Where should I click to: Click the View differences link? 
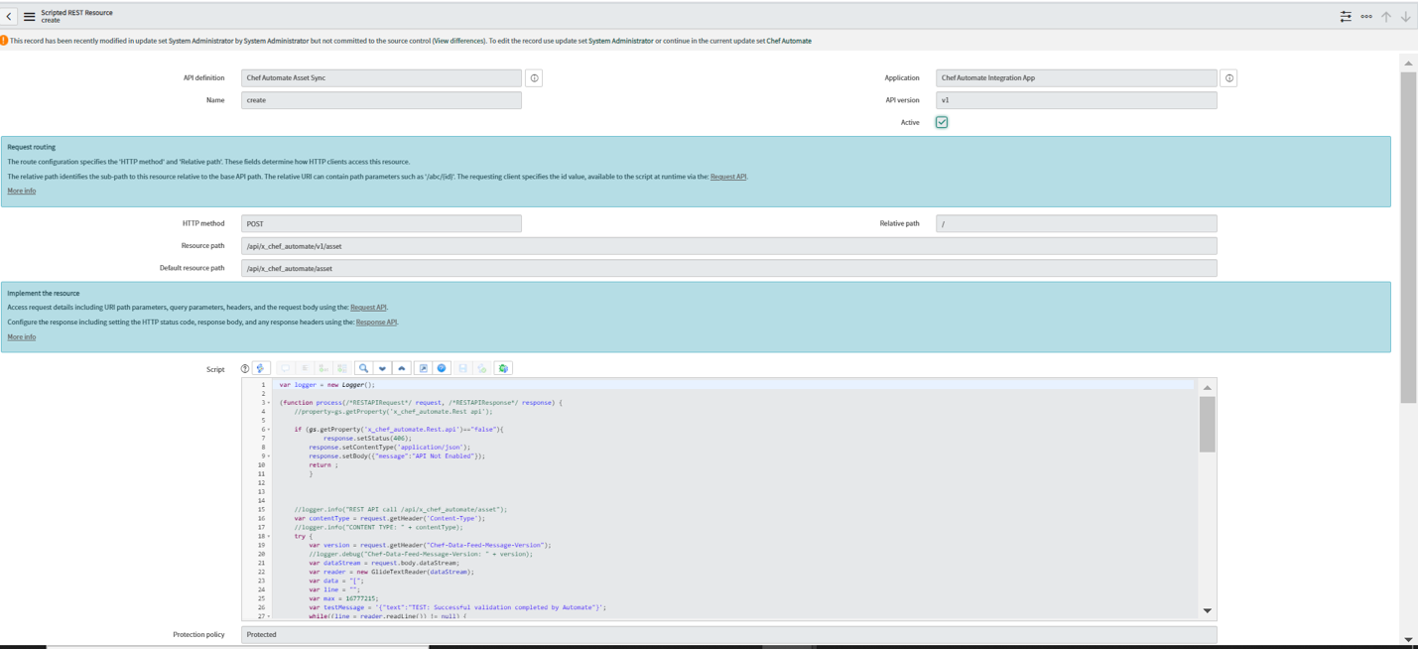[x=458, y=41]
